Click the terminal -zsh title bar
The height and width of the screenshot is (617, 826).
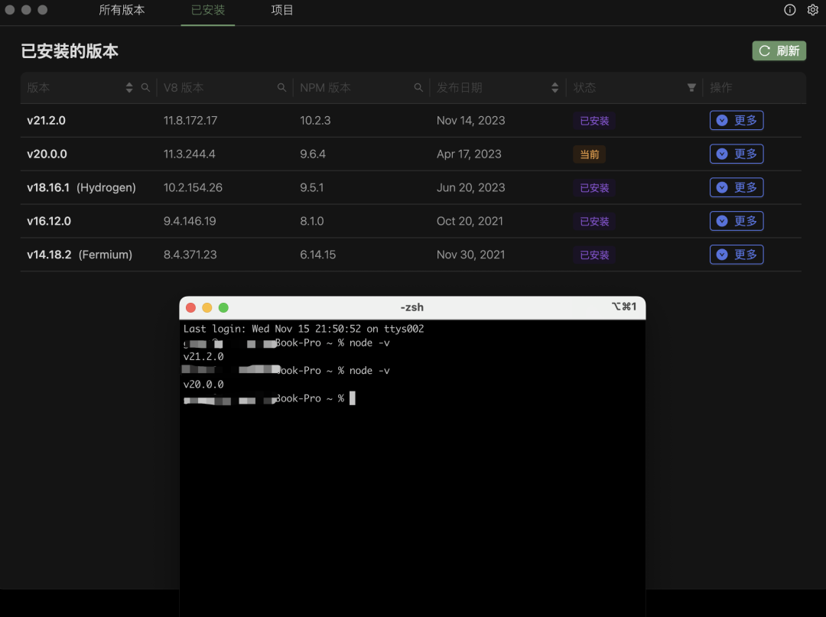click(x=411, y=307)
